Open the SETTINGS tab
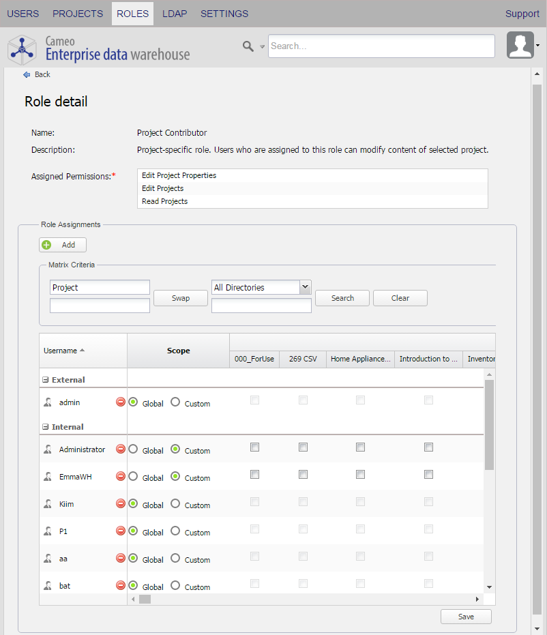The height and width of the screenshot is (635, 547). [224, 14]
